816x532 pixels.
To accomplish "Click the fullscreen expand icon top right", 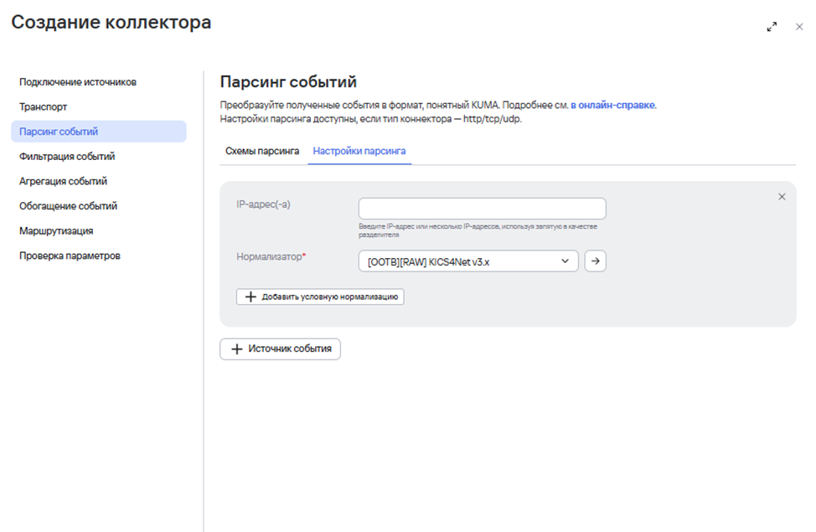I will (772, 26).
